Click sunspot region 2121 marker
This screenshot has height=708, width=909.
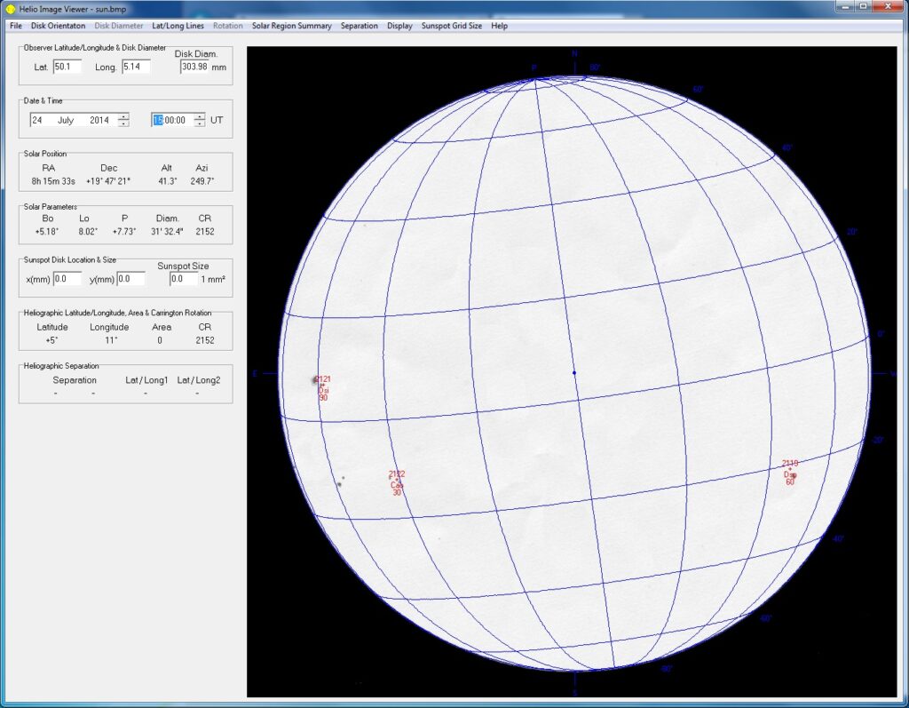(x=321, y=384)
